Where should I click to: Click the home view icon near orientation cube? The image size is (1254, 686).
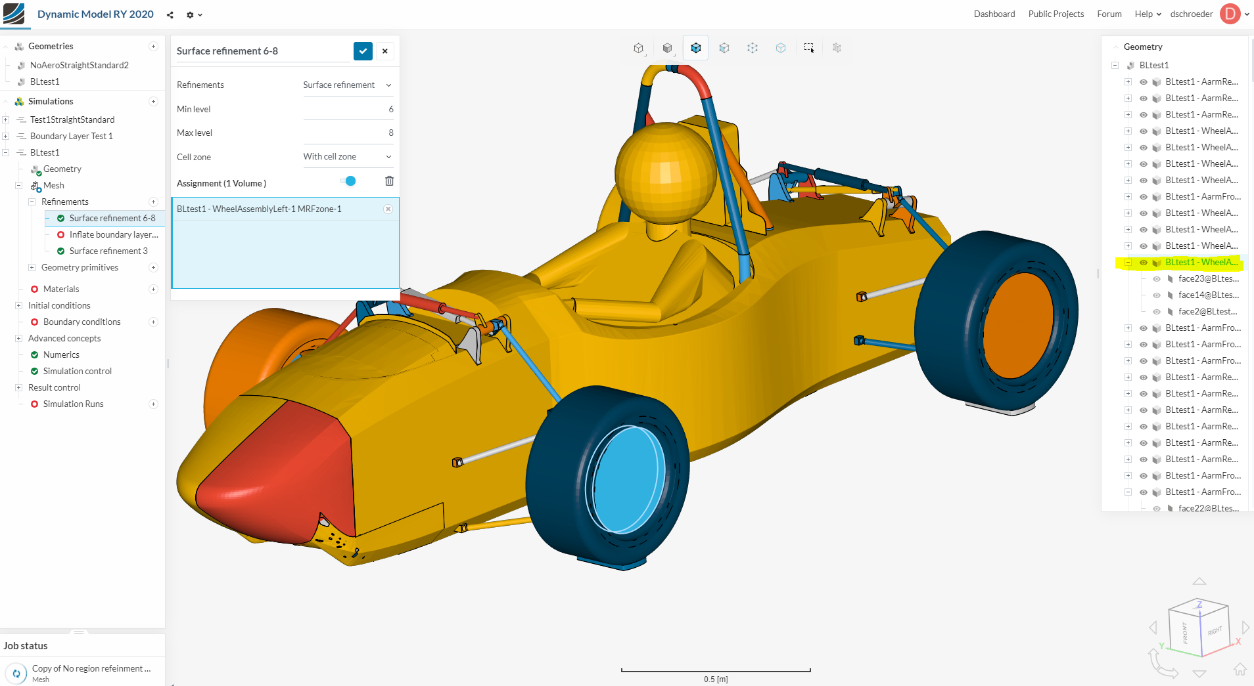point(1240,669)
